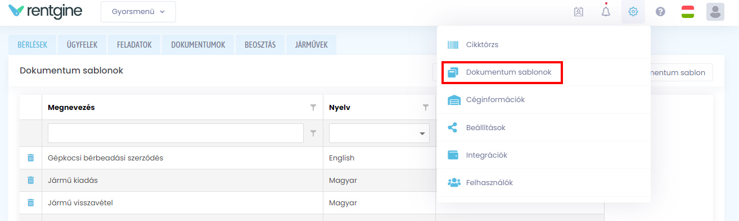Select Dokumentum sablonok menu entry

click(x=544, y=72)
